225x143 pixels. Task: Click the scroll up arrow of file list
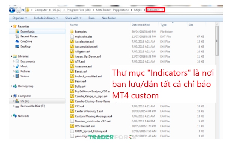[217, 24]
